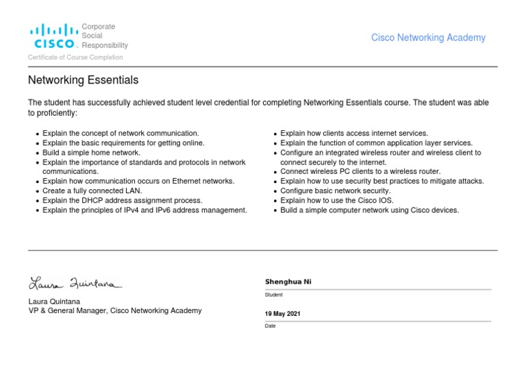Click the date 19 May 2021

coord(282,314)
